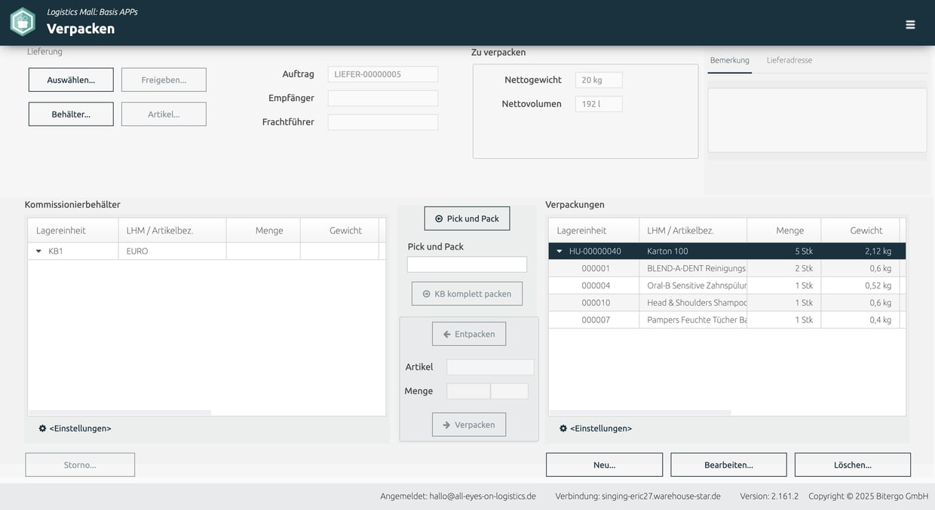Screen dimensions: 935x510
Task: Sort Verpackungen by Lagereinheit header
Action: pos(593,231)
